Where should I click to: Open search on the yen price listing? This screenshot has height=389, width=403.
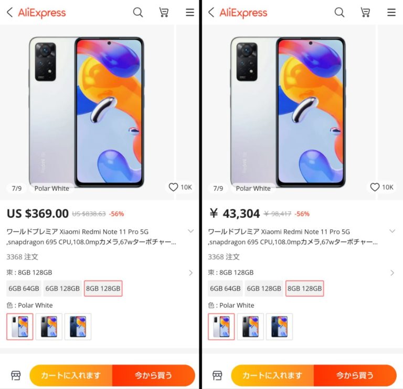pos(340,13)
